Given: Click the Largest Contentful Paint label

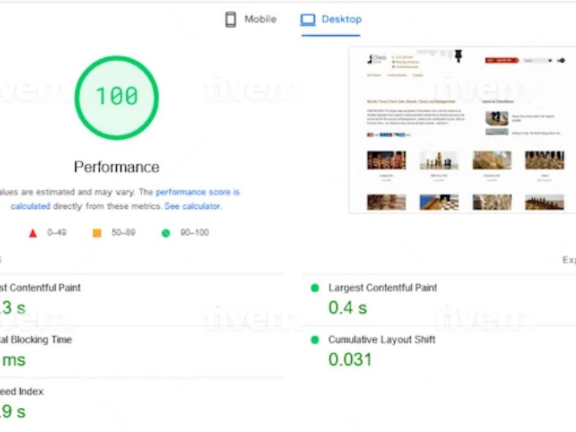Looking at the screenshot, I should tap(383, 287).
